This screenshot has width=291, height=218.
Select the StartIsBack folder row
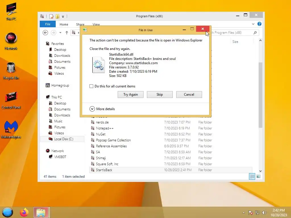[171, 170]
